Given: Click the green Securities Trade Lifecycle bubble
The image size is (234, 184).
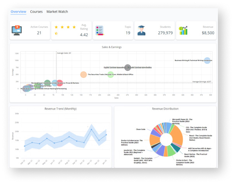Looking at the screenshot, I should [x=111, y=74].
